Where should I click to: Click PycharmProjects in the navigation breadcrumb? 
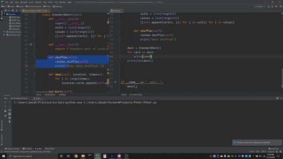(34, 6)
